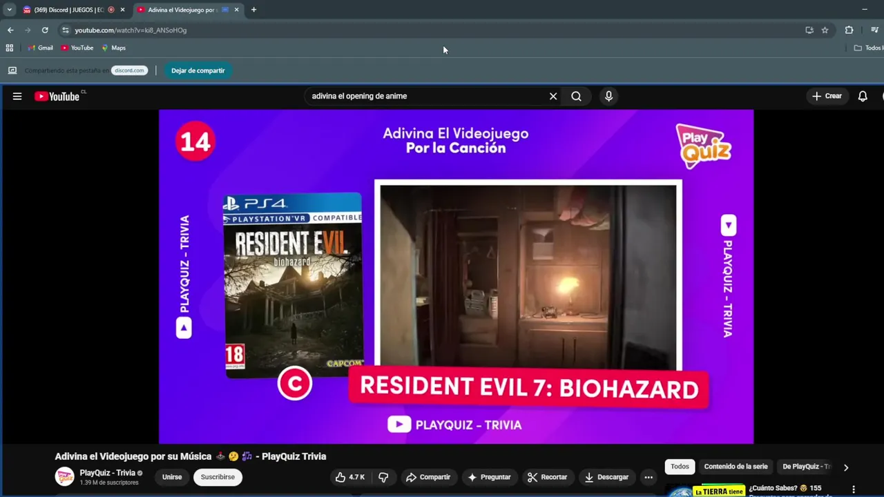Dislike the video
This screenshot has width=884, height=497.
point(383,477)
